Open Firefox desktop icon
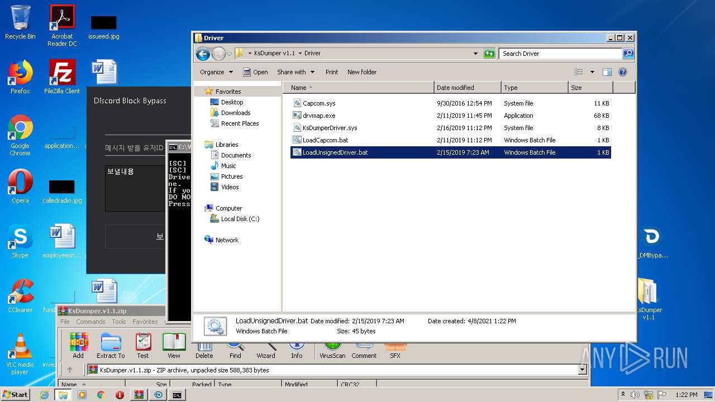 click(20, 77)
